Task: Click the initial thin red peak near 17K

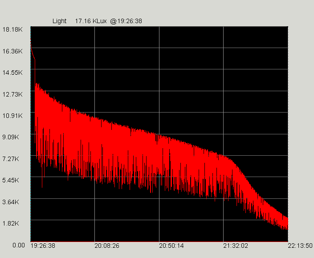Action: [x=32, y=52]
